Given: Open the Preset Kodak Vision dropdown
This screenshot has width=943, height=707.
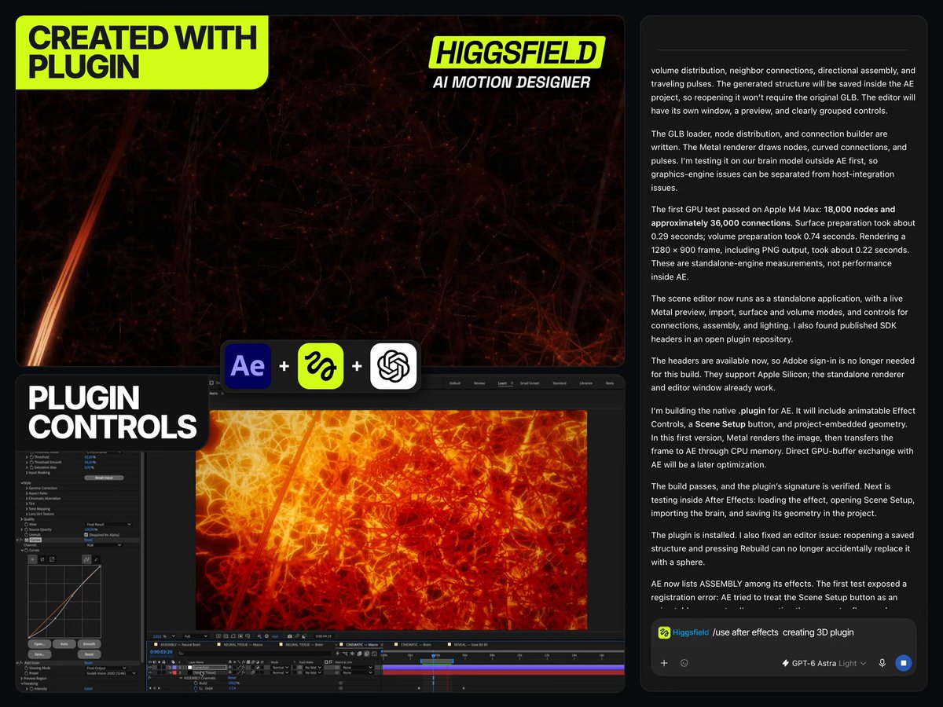Looking at the screenshot, I should (112, 673).
